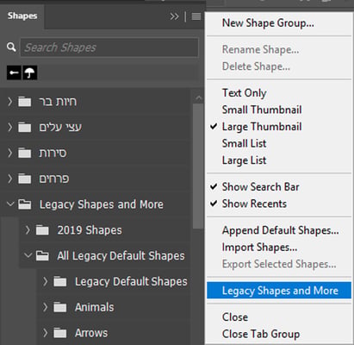Expand the 2019 Shapes group
The image size is (354, 345).
[x=28, y=230]
